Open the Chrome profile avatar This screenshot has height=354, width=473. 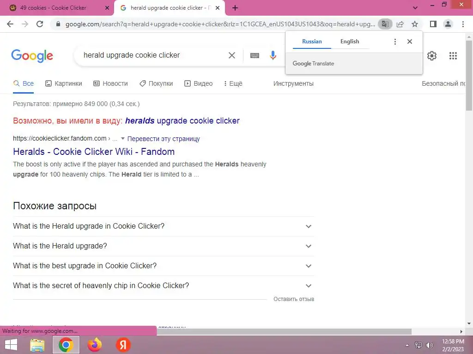click(x=448, y=24)
